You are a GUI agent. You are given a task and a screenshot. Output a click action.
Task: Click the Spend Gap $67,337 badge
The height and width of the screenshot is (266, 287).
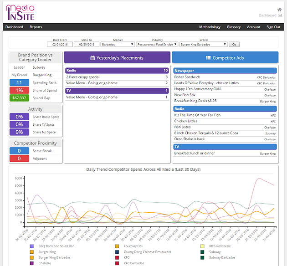tap(19, 98)
